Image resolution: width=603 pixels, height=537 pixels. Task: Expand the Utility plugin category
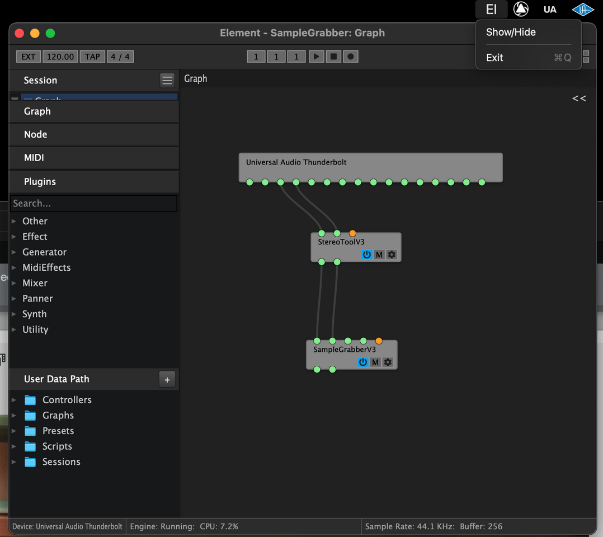pos(14,329)
